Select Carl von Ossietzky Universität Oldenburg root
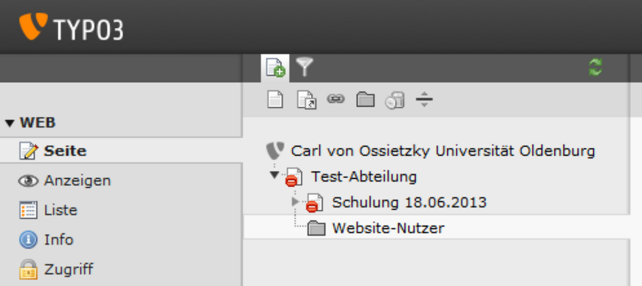642x286 pixels. click(x=443, y=150)
